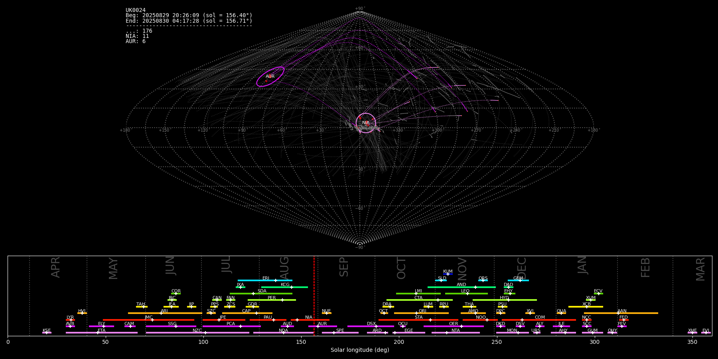718x359 pixels.
Task: Click the SPE shower bar in timeline
Action: tap(340, 333)
